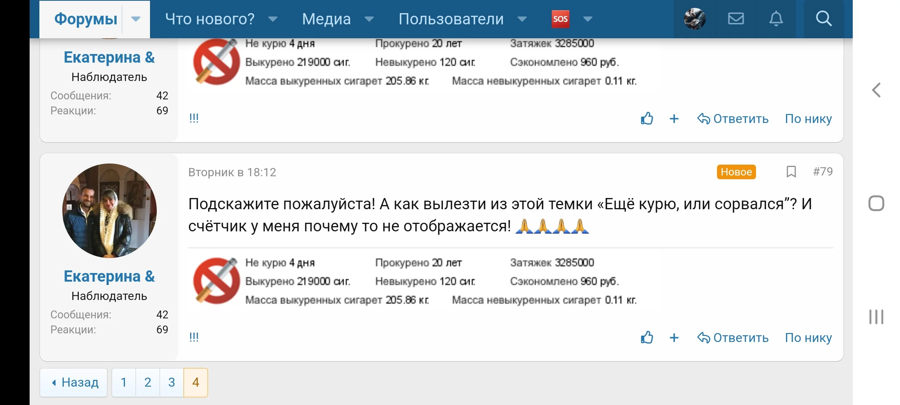The height and width of the screenshot is (405, 900).
Task: Expand the Форумы dropdown arrow
Action: [136, 19]
